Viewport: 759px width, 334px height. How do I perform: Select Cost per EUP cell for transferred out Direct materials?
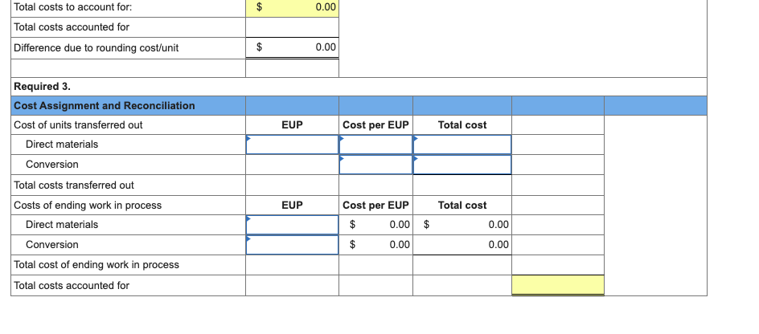pos(375,145)
